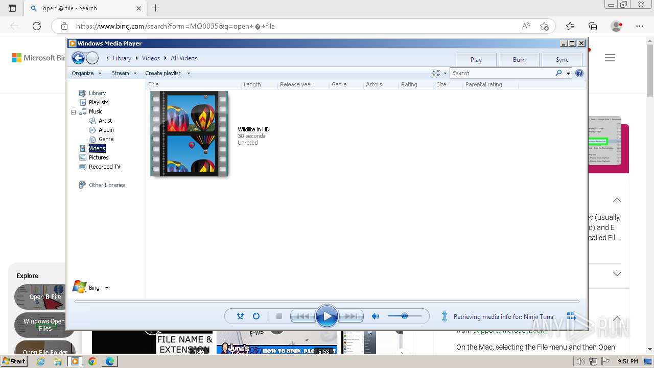Screen dimensions: 654x368
Task: Open the file explorer taskbar icon
Action: point(58,361)
